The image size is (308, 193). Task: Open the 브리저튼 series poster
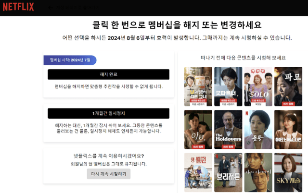coord(228,172)
